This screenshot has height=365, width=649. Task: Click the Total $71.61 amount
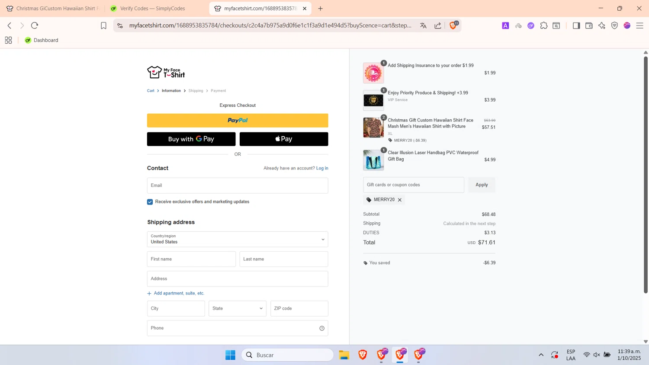click(487, 243)
